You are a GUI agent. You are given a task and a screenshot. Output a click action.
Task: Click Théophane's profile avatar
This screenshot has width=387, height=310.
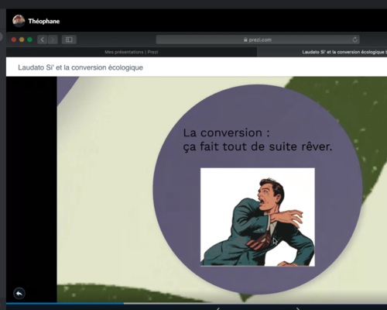[x=19, y=21]
